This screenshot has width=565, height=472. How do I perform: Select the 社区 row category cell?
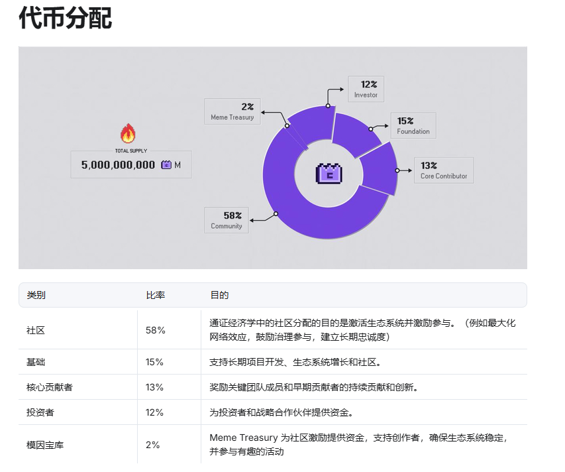36,330
